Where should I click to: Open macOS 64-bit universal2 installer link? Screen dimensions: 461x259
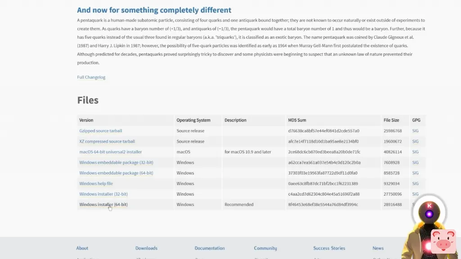[x=110, y=152]
